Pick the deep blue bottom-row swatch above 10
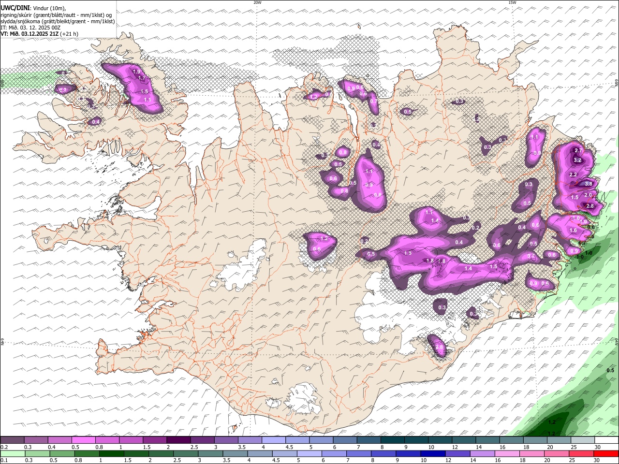Viewport: 619px width, 464px height. pos(433,454)
